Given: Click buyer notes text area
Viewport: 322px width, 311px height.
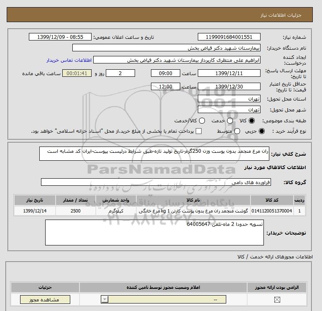Looking at the screenshot, I should pos(154,233).
